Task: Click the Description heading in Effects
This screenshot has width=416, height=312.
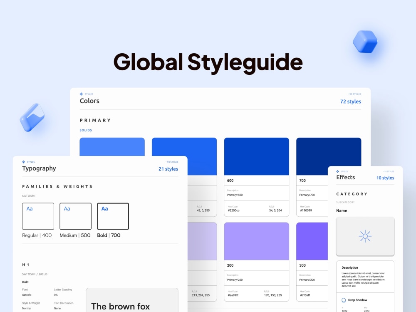Action: (x=350, y=267)
